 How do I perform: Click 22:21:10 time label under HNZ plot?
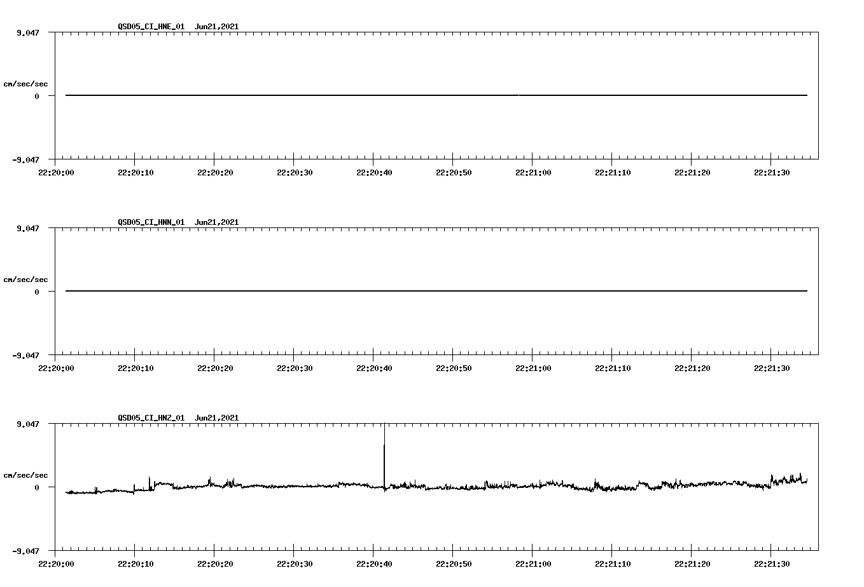click(x=613, y=563)
